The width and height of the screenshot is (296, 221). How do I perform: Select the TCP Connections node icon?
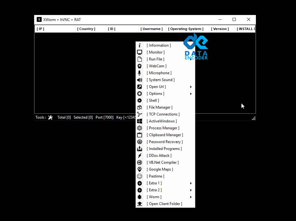pyautogui.click(x=140, y=114)
